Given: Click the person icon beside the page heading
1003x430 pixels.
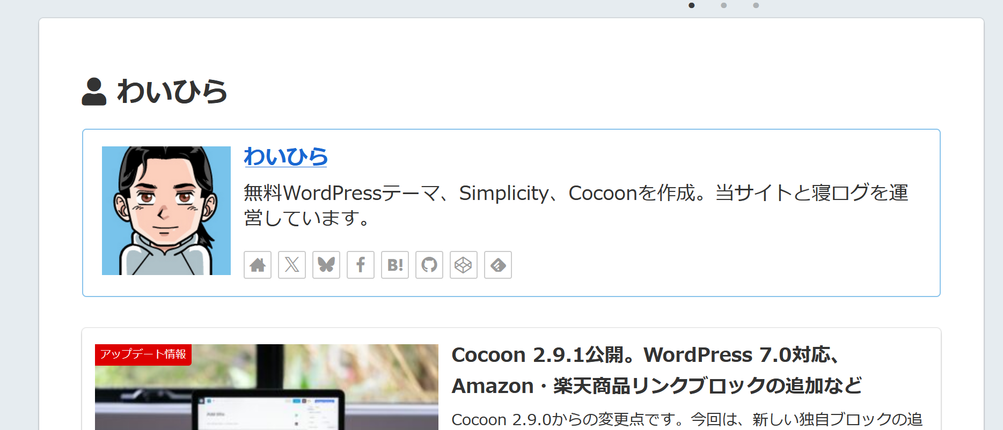Looking at the screenshot, I should click(94, 92).
